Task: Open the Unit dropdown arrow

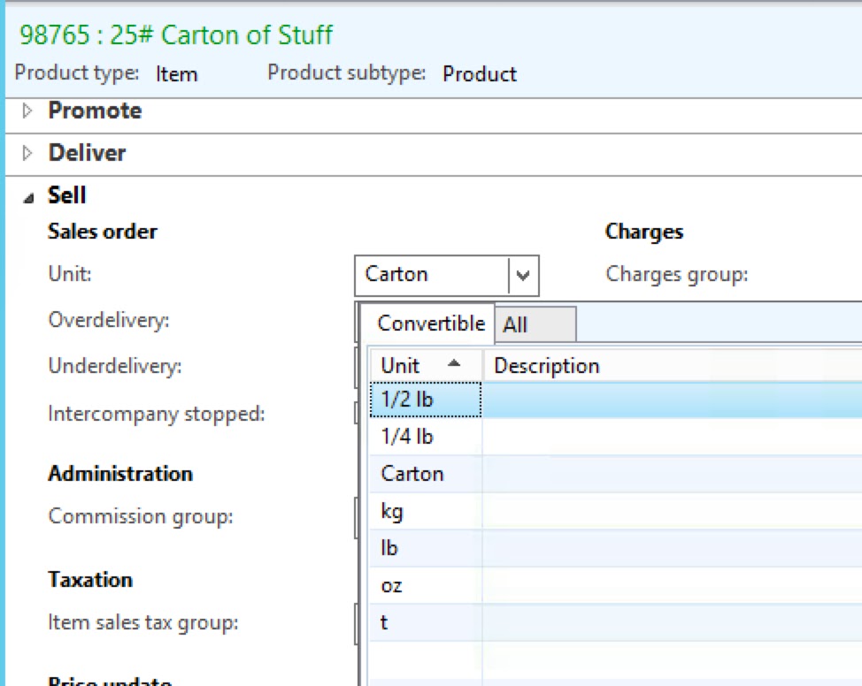Action: point(523,276)
